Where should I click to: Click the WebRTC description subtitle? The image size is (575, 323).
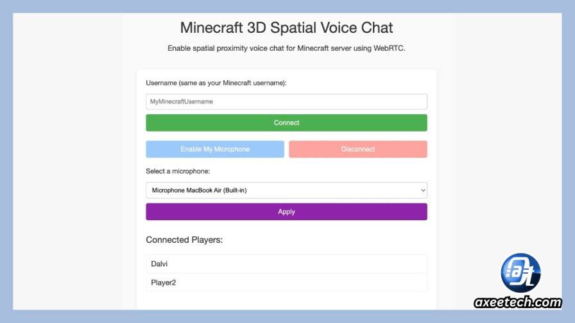coord(286,48)
